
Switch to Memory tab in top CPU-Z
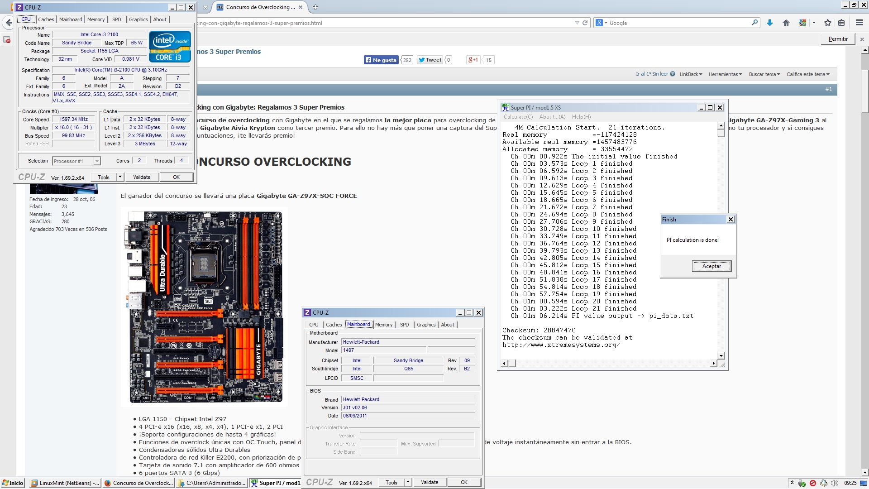(96, 19)
